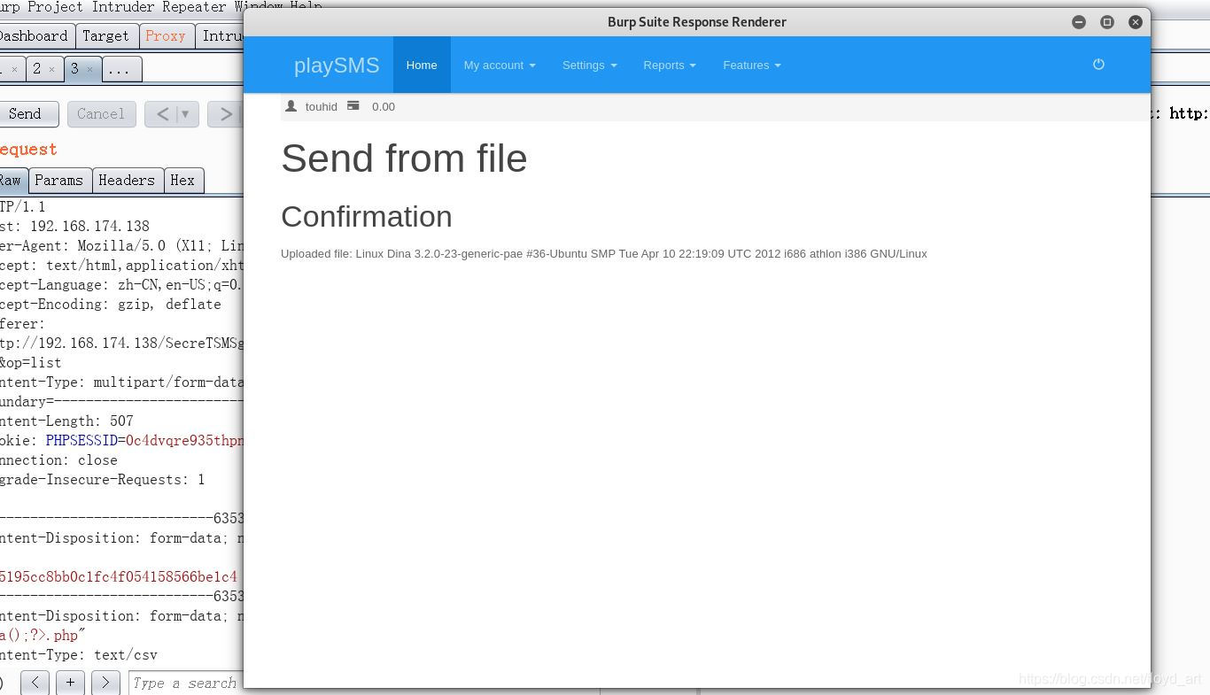The image size is (1210, 695).
Task: Switch request view to Params tab
Action: point(58,181)
